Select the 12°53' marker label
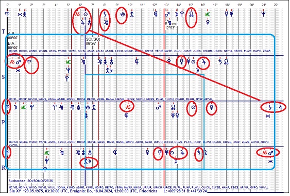 click(170, 28)
